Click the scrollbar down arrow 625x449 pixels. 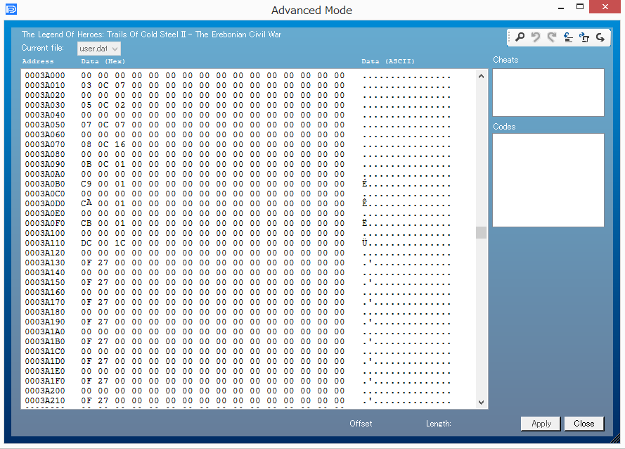point(481,403)
